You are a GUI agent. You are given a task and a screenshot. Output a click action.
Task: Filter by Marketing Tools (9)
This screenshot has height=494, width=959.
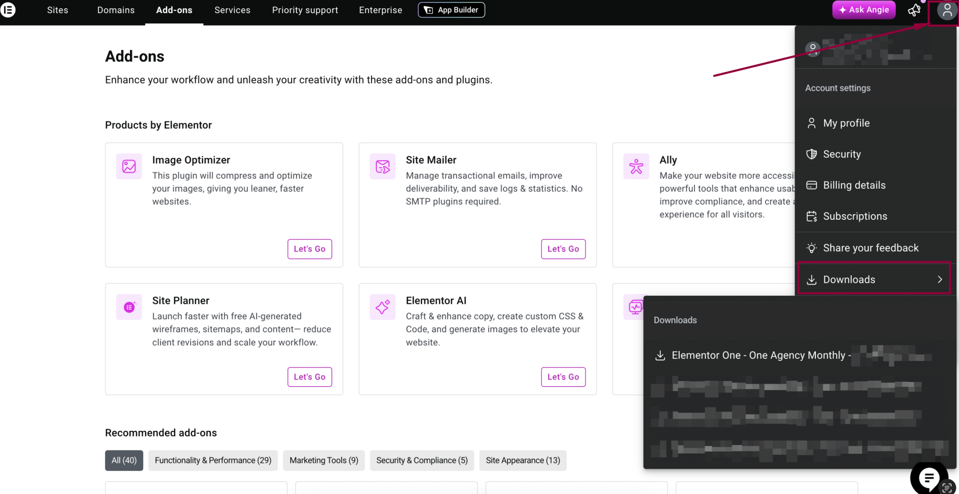[324, 460]
